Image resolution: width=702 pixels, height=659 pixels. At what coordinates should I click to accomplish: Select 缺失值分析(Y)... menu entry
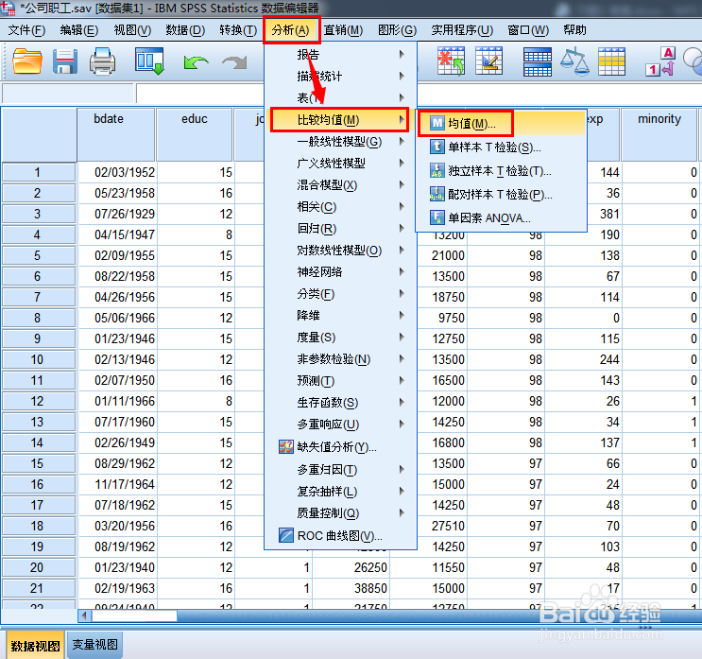click(x=341, y=446)
